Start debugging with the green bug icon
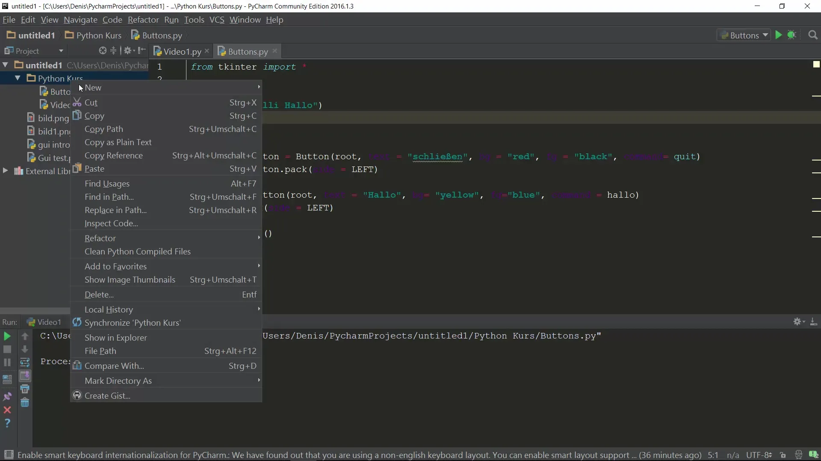 tap(791, 35)
